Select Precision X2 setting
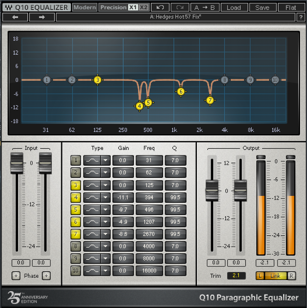This screenshot has width=307, height=308. click(x=144, y=8)
